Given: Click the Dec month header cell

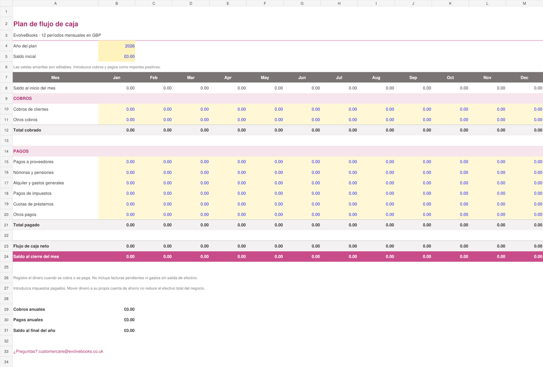Looking at the screenshot, I should click(x=524, y=78).
